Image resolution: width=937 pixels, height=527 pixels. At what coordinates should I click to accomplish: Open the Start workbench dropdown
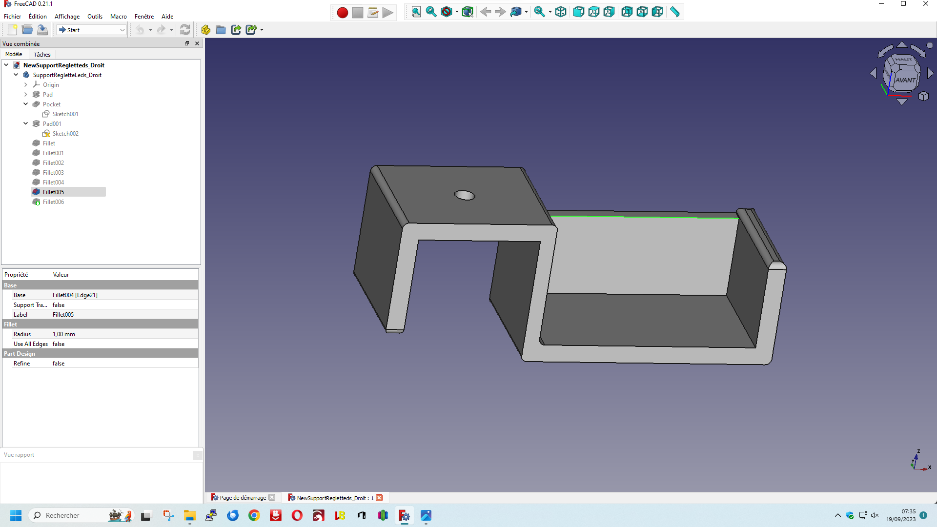pos(91,30)
